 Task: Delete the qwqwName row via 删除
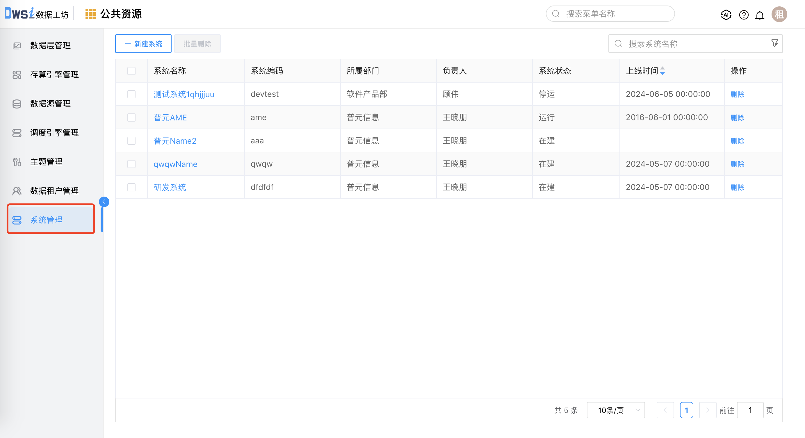click(737, 164)
